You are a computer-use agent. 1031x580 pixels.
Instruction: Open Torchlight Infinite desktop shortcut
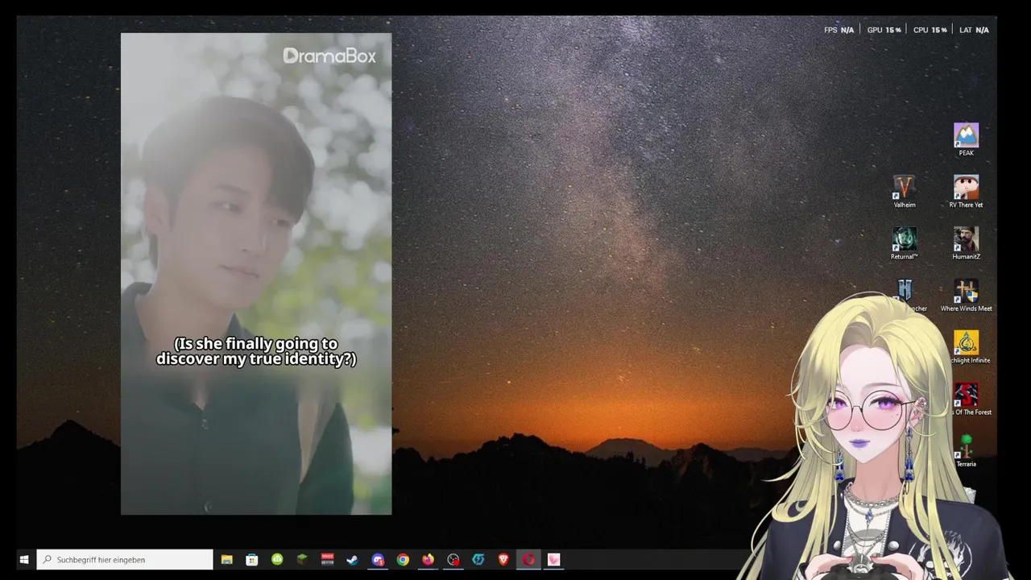[x=967, y=347]
